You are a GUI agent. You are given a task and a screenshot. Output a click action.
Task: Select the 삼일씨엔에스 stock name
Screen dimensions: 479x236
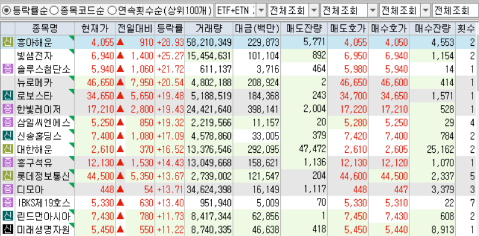[x=43, y=123]
